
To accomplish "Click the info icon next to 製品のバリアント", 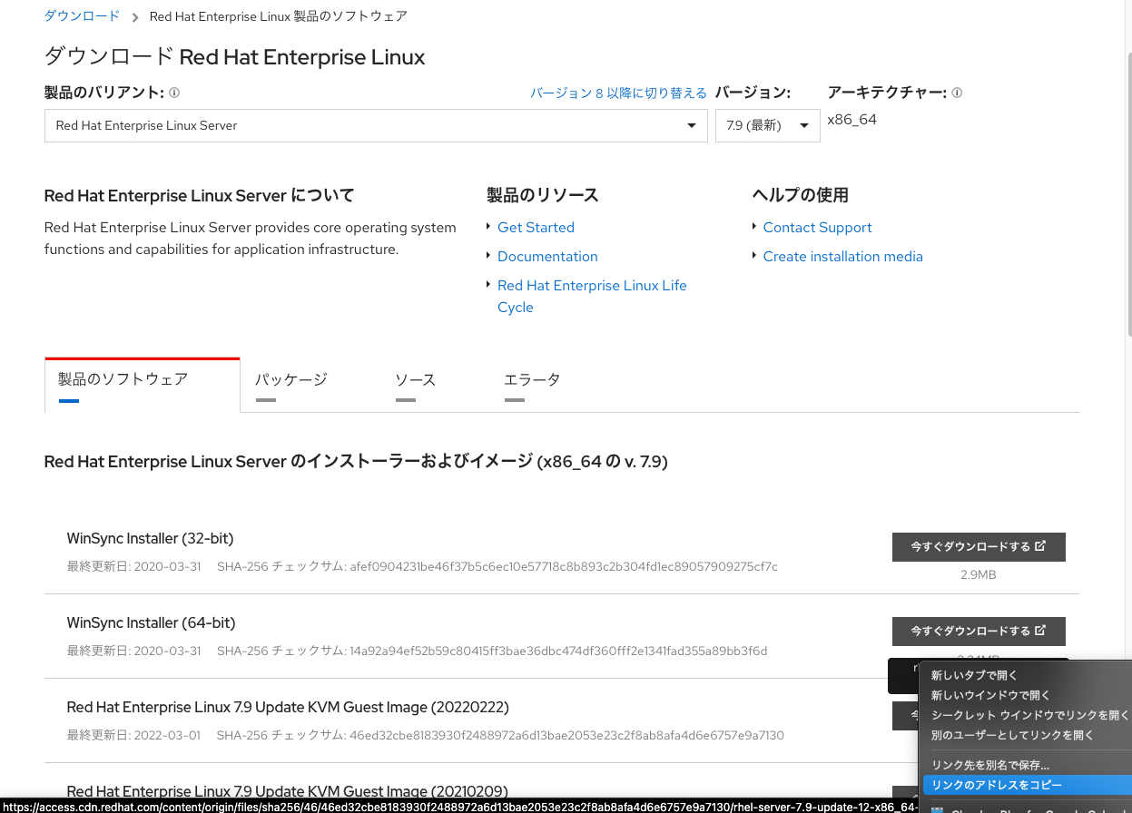I will (x=174, y=93).
